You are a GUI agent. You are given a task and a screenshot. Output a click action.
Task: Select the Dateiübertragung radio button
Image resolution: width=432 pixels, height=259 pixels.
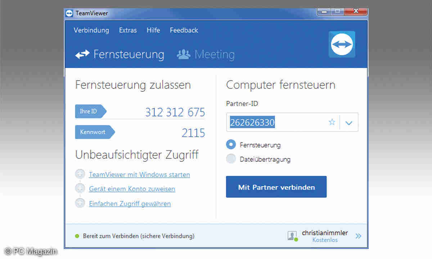(x=231, y=159)
